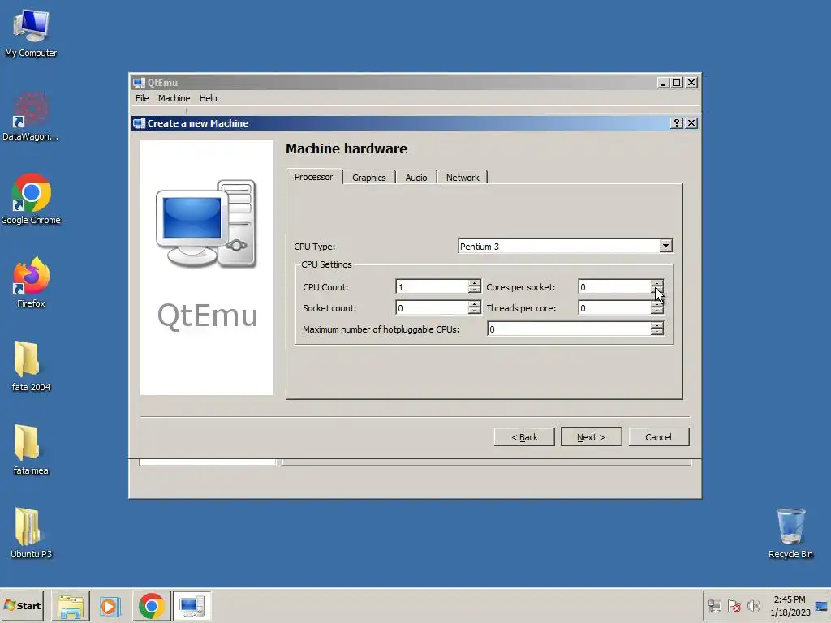This screenshot has width=831, height=623.
Task: Switch to the Processor tab
Action: point(314,177)
